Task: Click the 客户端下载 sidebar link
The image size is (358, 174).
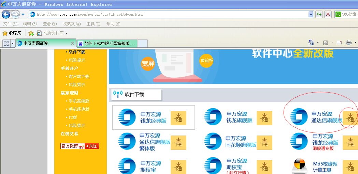Action: click(x=79, y=77)
